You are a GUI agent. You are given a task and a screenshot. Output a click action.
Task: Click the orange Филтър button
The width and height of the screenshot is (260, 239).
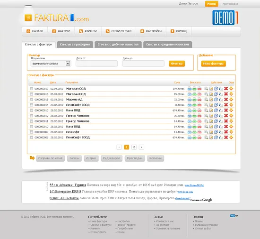tap(177, 64)
